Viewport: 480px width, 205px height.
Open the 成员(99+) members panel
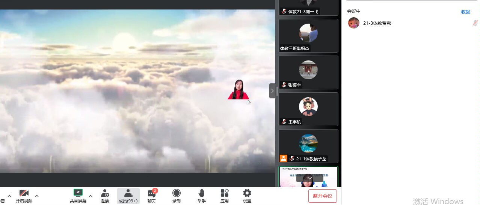128,196
